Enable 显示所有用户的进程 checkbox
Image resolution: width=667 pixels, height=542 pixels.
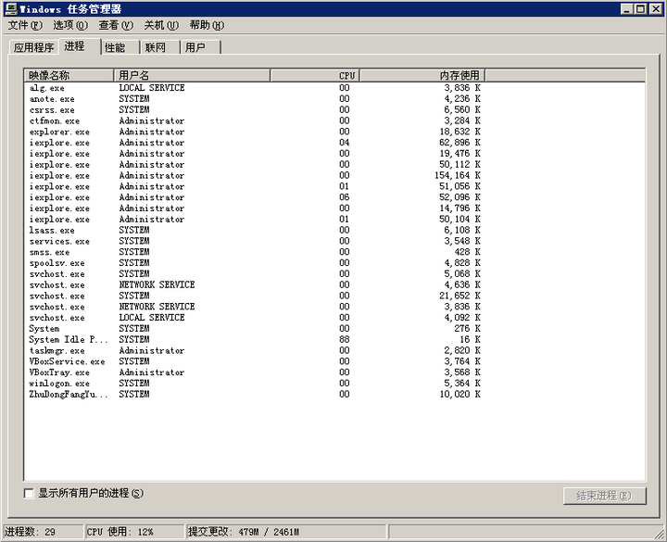pos(29,494)
